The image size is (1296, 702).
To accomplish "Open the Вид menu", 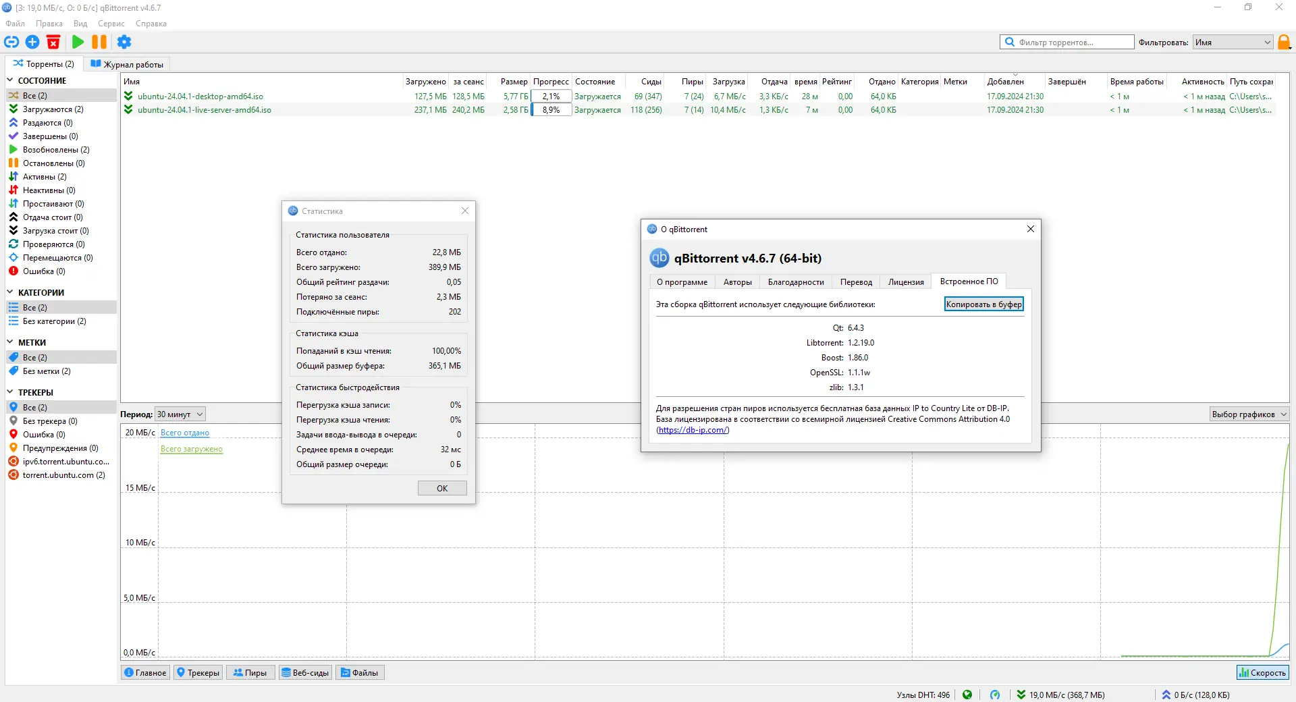I will [x=80, y=24].
